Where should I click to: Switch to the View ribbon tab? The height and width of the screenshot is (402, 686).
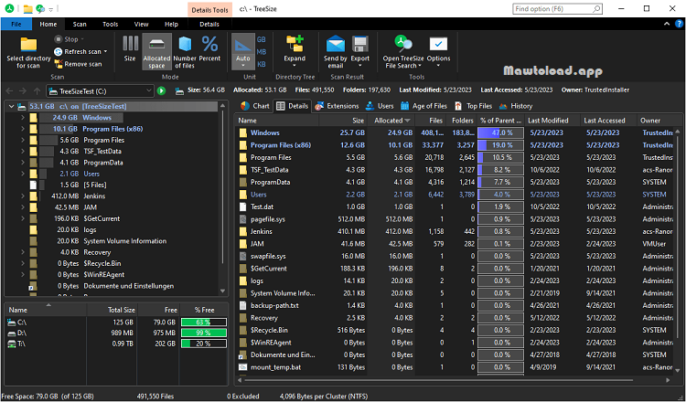pos(141,24)
